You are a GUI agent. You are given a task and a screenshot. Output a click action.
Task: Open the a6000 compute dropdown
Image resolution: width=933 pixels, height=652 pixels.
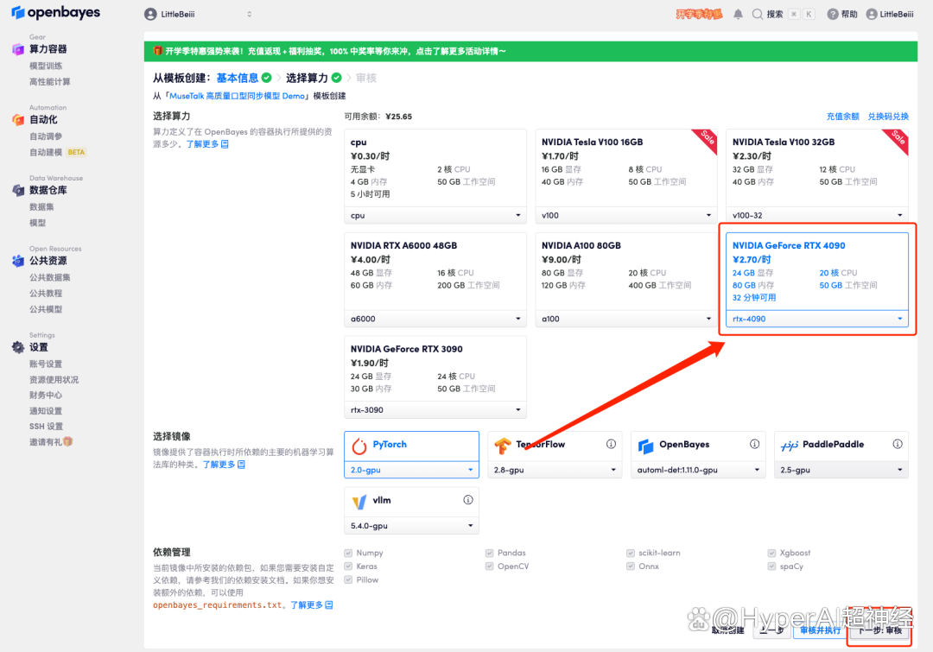[435, 320]
